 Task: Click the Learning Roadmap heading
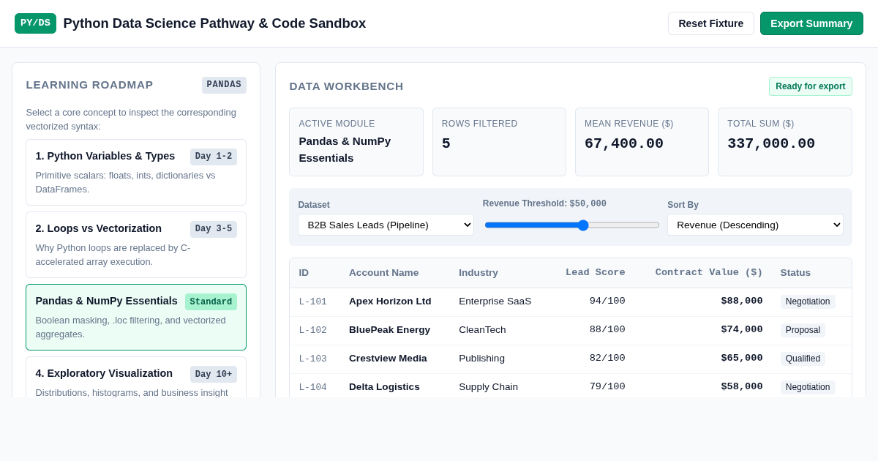pos(89,85)
